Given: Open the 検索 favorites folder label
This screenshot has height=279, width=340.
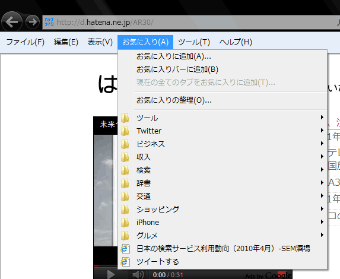Looking at the screenshot, I should coord(144,170).
